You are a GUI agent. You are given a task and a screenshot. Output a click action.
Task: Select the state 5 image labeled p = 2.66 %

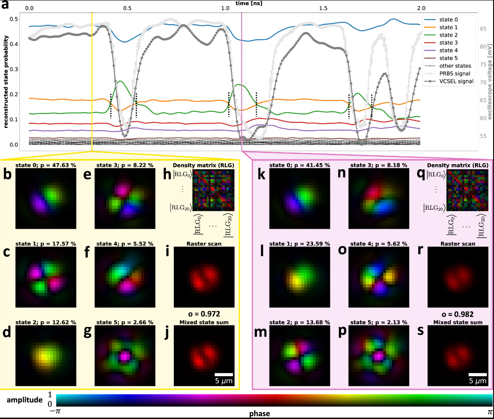click(x=125, y=356)
